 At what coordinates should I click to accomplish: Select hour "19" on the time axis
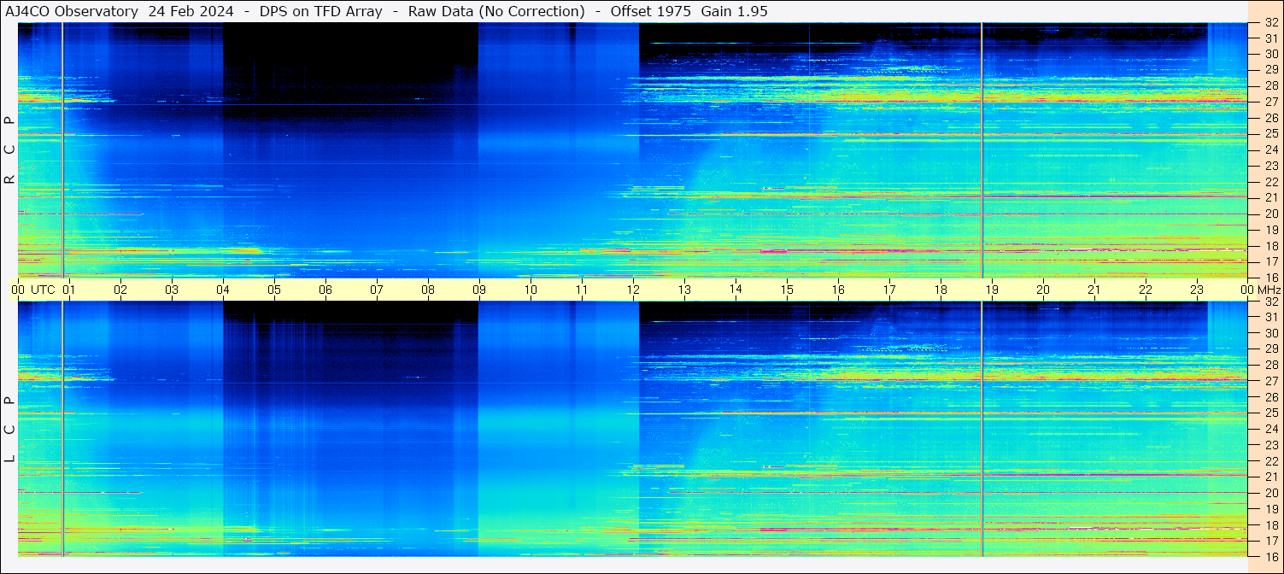(x=992, y=290)
